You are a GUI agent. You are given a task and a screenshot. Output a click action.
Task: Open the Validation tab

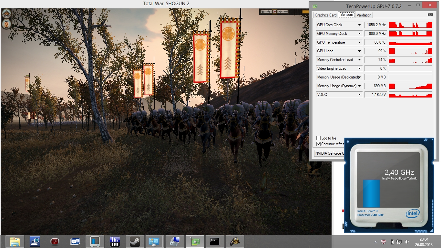(364, 15)
